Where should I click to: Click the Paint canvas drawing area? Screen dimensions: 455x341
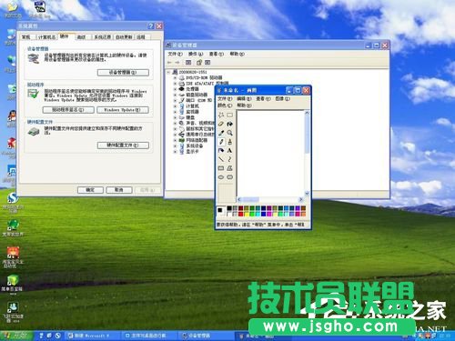coord(270,153)
